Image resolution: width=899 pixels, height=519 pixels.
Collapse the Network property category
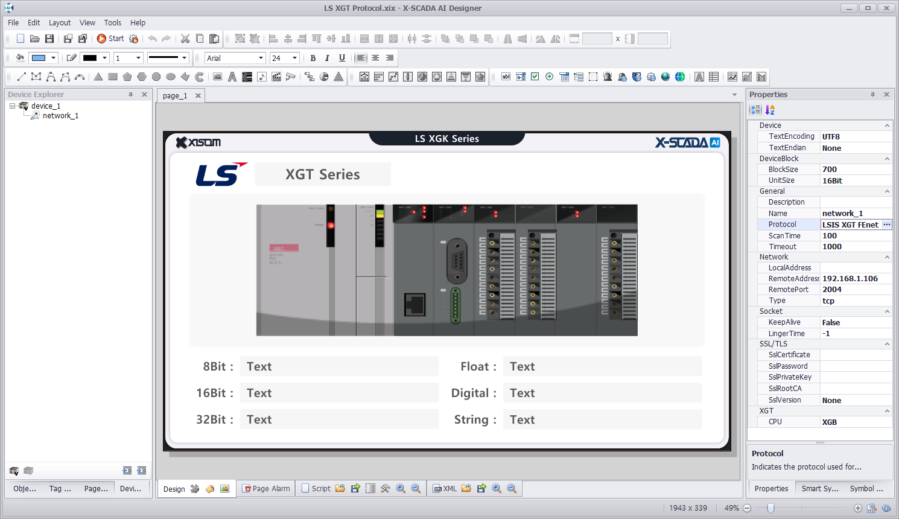pos(887,257)
